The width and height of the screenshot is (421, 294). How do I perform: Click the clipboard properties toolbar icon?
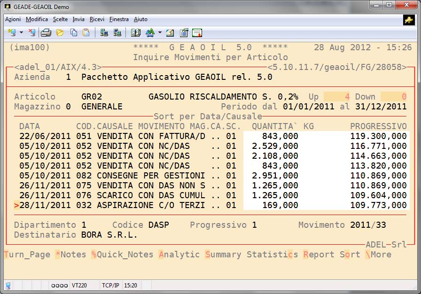[x=184, y=33]
